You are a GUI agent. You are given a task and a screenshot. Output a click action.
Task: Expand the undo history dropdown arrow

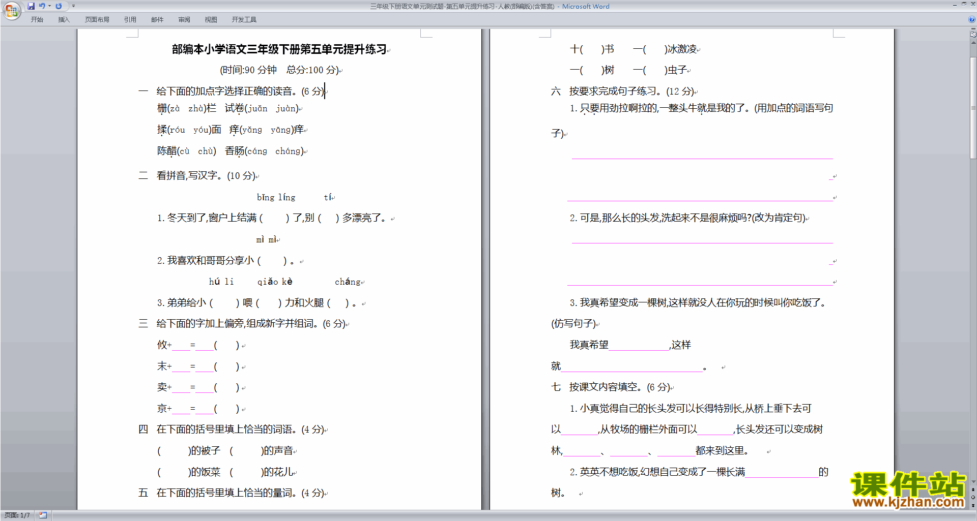[49, 6]
